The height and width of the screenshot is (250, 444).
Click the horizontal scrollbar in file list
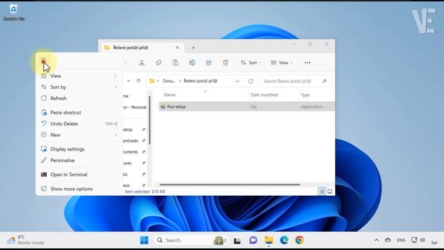tap(230, 185)
